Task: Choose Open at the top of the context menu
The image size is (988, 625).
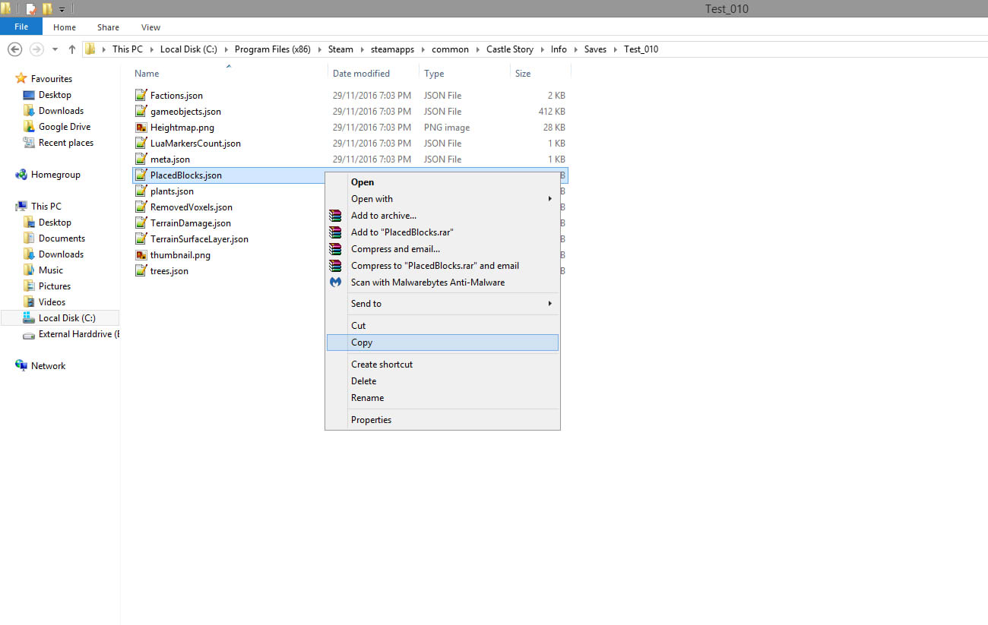Action: tap(442, 182)
